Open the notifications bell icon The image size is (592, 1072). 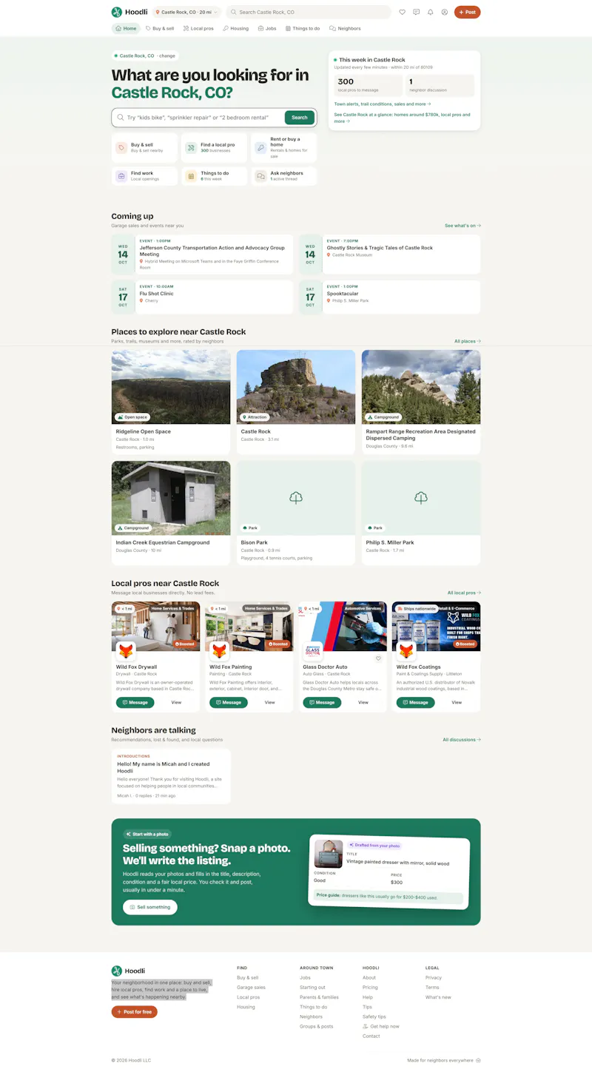[431, 12]
